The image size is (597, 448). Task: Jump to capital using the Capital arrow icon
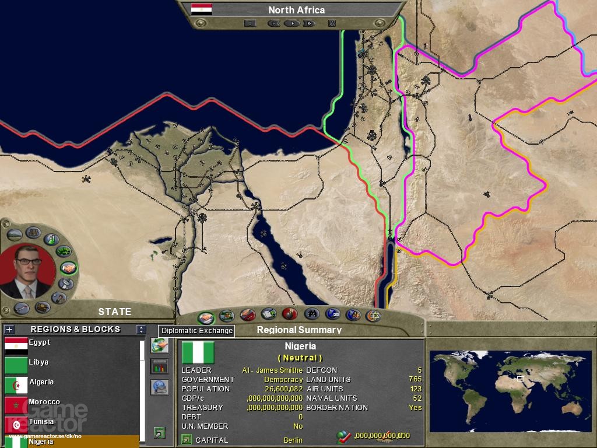tap(187, 440)
